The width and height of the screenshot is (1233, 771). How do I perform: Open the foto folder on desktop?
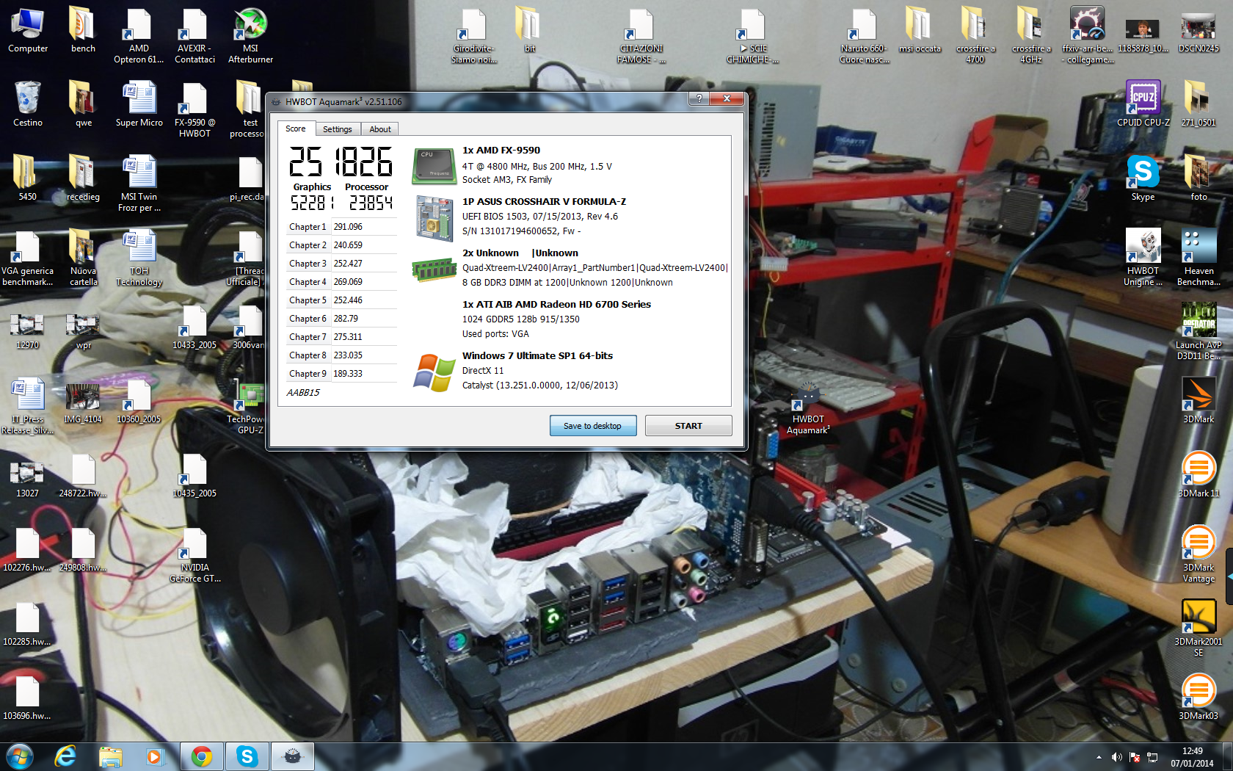(x=1199, y=178)
